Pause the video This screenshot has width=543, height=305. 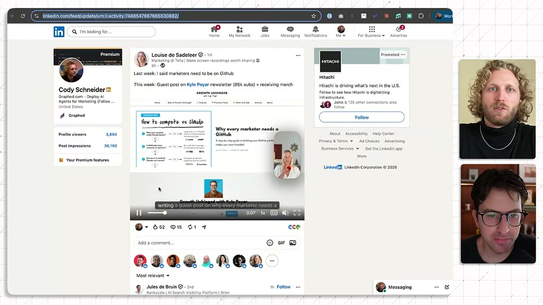click(139, 213)
